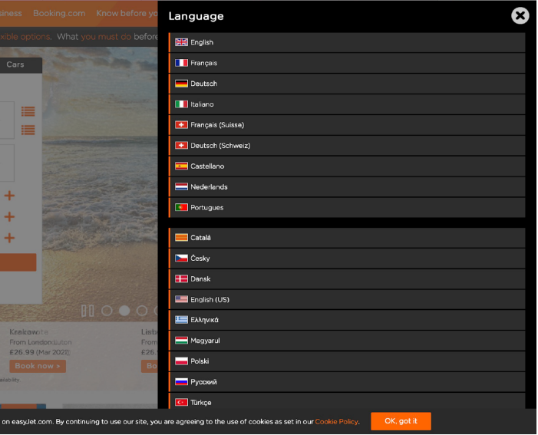The image size is (538, 435).
Task: Switch language to Français
Action: point(347,63)
